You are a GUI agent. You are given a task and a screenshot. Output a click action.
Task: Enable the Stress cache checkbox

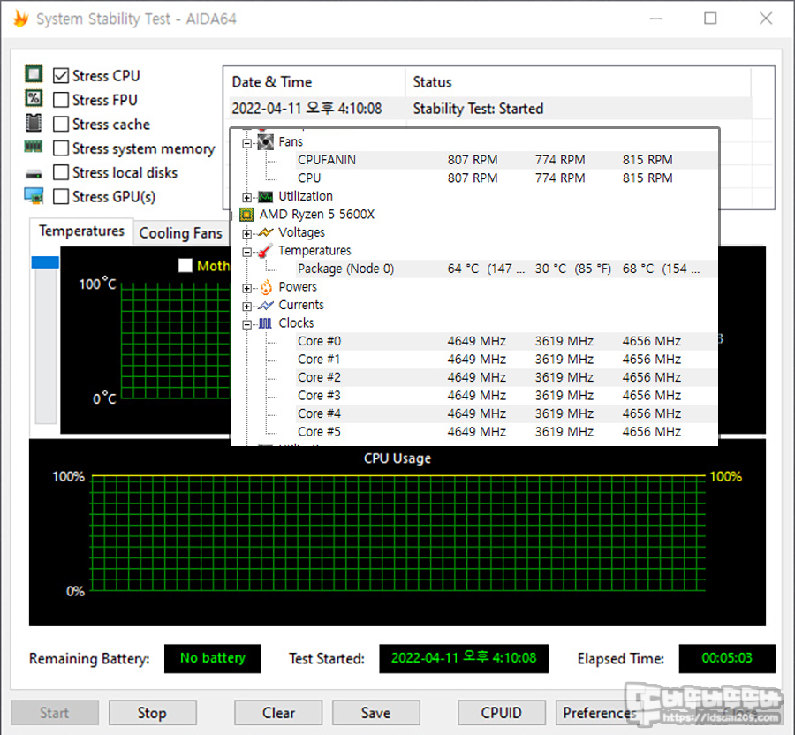click(61, 125)
